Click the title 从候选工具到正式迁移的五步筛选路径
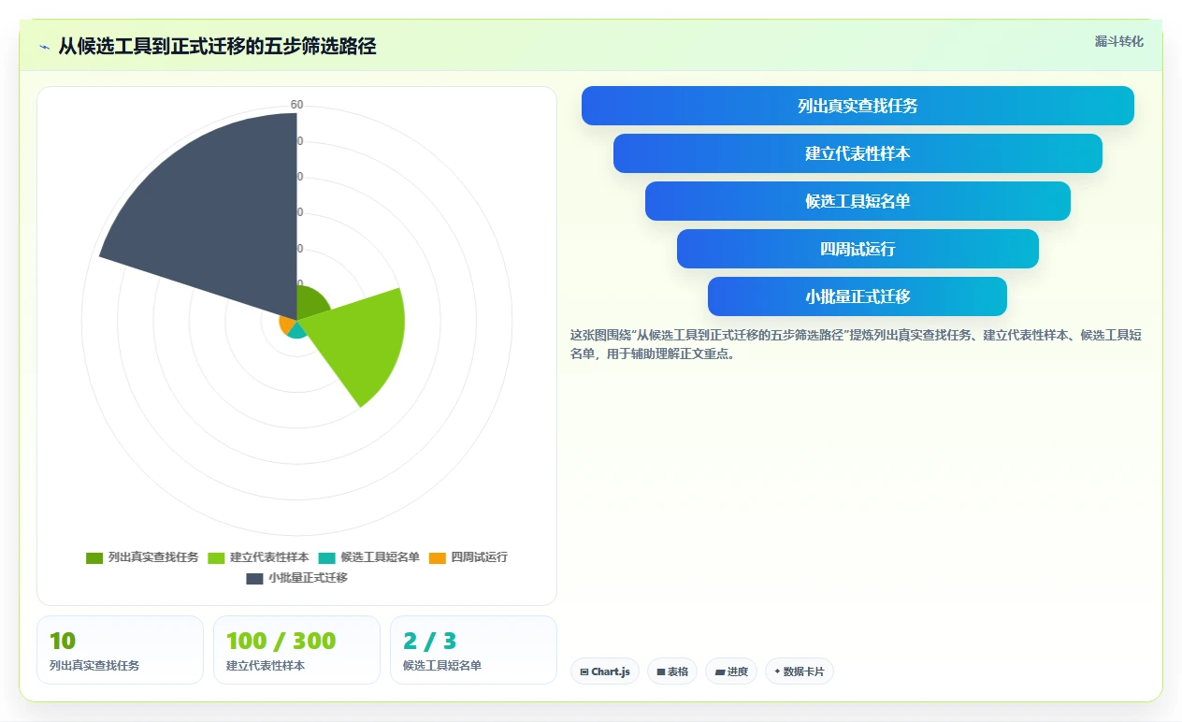The width and height of the screenshot is (1182, 722). coord(217,46)
